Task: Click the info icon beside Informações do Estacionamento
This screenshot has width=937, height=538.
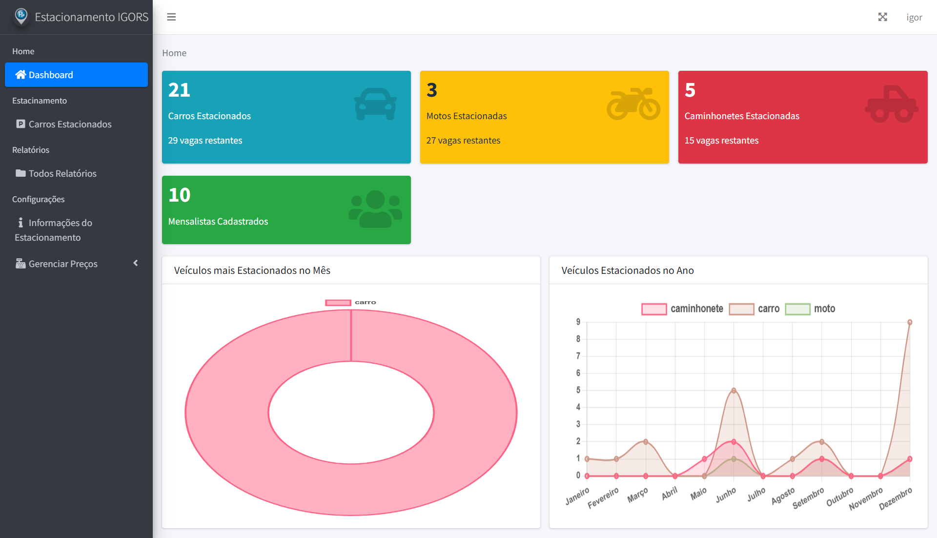Action: 20,222
